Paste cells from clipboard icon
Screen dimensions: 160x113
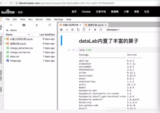point(84,30)
